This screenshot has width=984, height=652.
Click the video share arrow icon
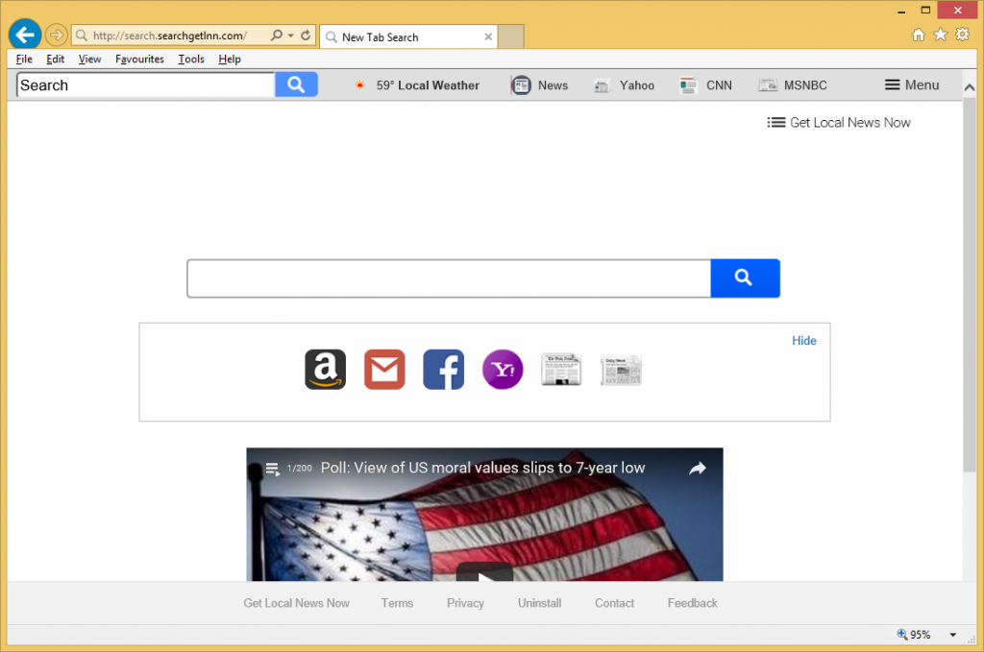[698, 469]
